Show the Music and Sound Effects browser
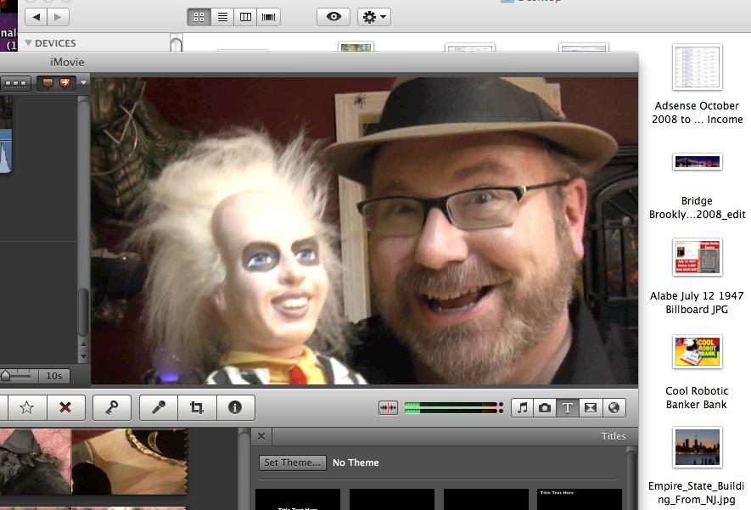This screenshot has height=510, width=751. pyautogui.click(x=523, y=407)
